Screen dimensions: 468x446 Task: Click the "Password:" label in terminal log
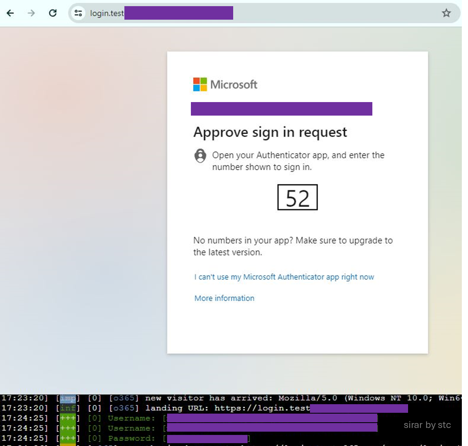(132, 438)
